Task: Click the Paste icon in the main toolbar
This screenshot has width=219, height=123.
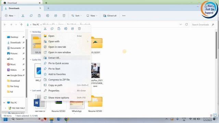Action: coord(39,16)
